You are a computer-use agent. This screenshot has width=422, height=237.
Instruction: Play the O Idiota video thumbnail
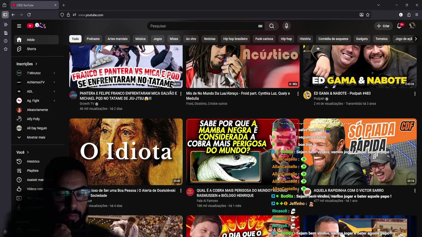[126, 152]
